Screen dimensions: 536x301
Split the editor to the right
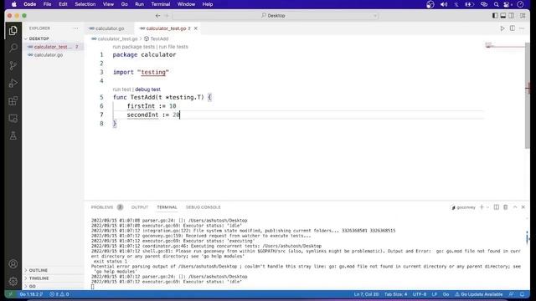click(512, 28)
